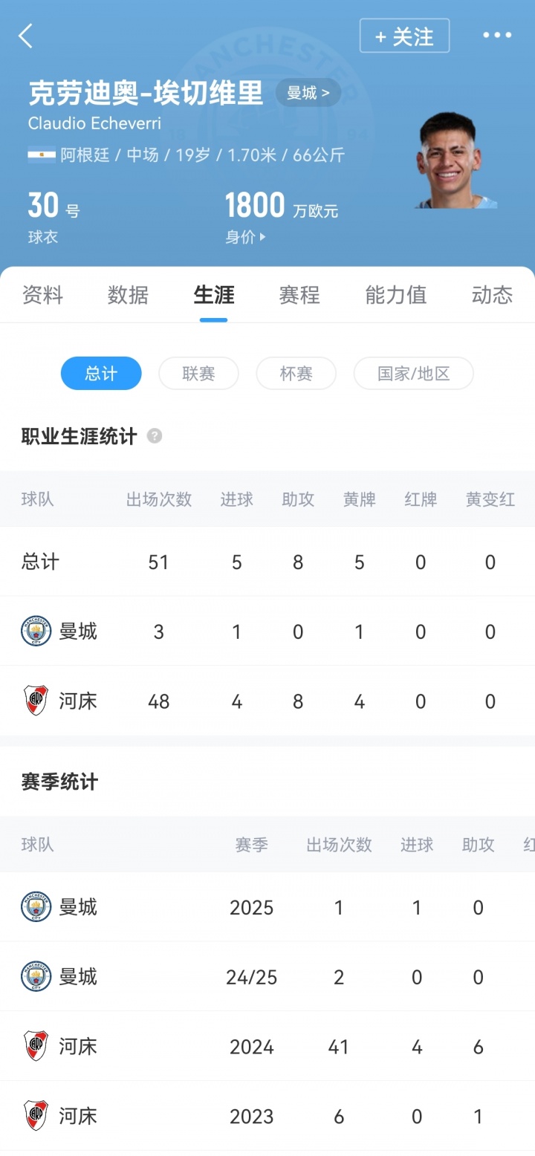Switch to the 数据 tab

coord(128,296)
